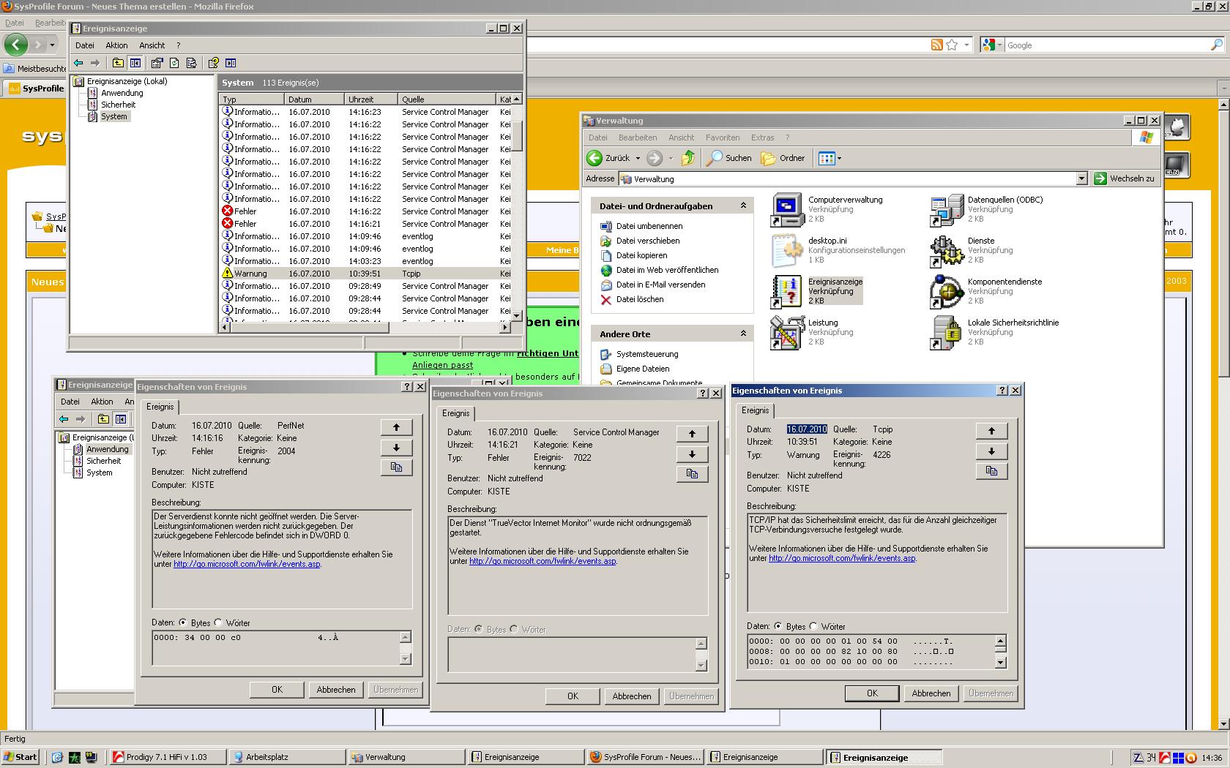Click the folder-up icon in the Verwaltung toolbar

point(687,158)
